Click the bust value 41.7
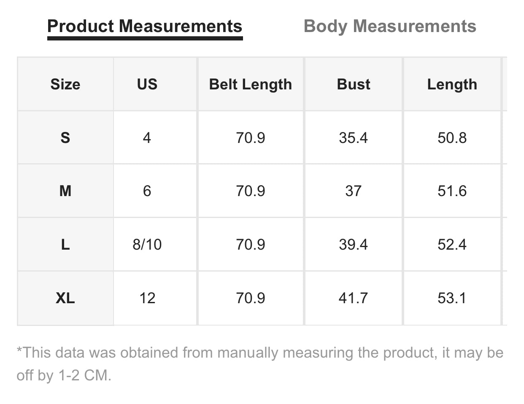This screenshot has width=524, height=404. pos(354,298)
